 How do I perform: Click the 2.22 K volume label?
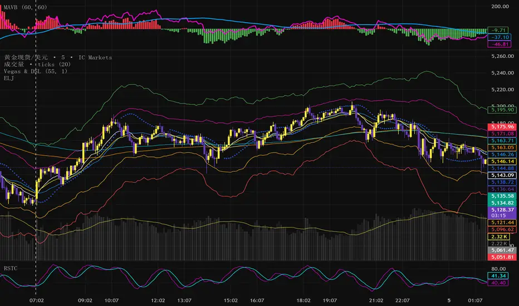tap(499, 244)
